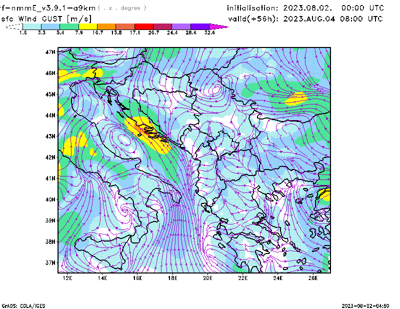400x309 pixels.
Task: Click the legend value 5.4
Action: coord(60,32)
